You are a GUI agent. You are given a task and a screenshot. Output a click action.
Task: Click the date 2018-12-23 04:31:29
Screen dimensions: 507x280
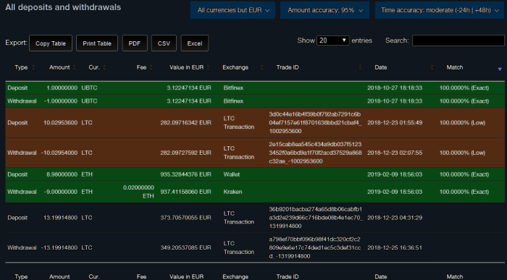395,218
